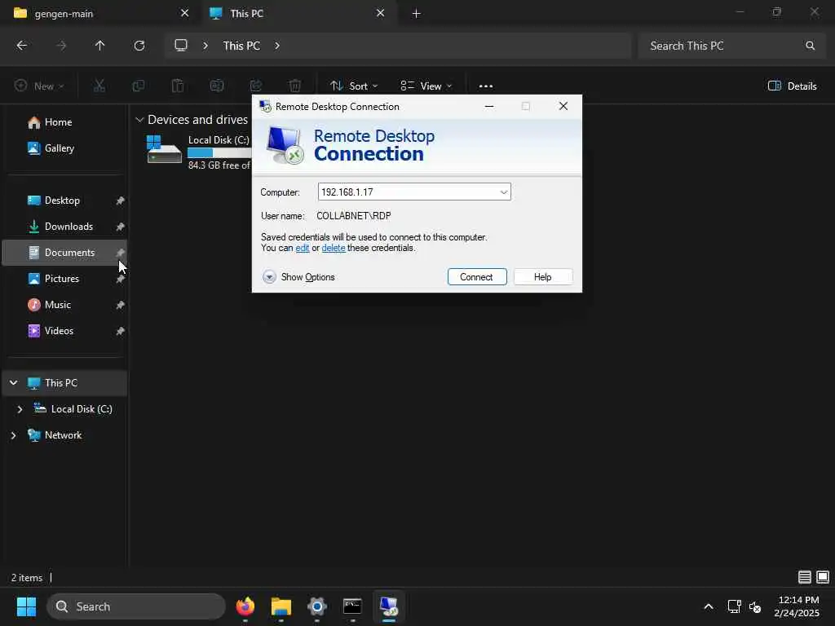This screenshot has height=626, width=835.
Task: Open Desktop quick access folder
Action: [65, 201]
